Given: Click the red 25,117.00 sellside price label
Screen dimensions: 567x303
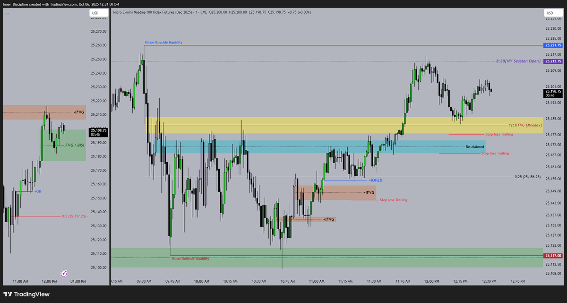Looking at the screenshot, I should (552, 255).
